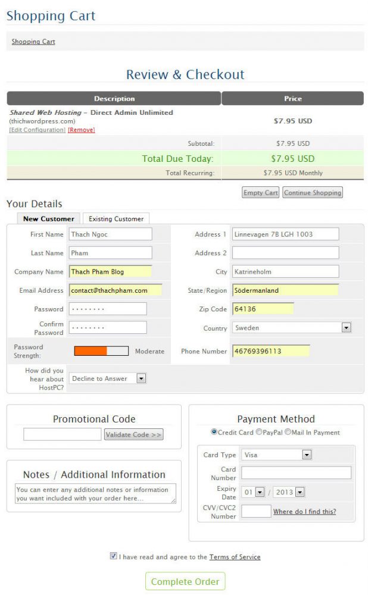This screenshot has height=595, width=368.
Task: Click the password strength meter bar
Action: click(x=101, y=351)
